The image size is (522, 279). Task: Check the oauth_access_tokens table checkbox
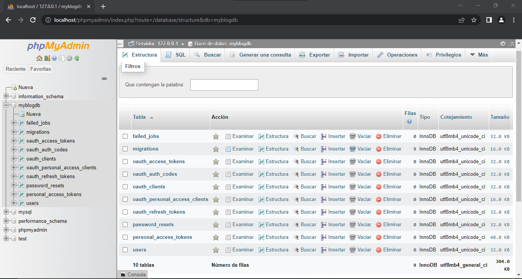click(x=125, y=162)
